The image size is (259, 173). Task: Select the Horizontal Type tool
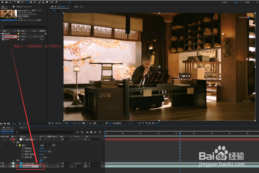point(35,2)
